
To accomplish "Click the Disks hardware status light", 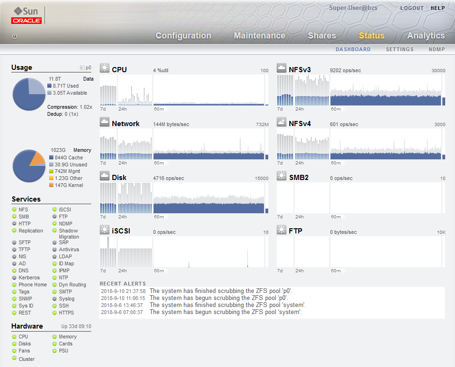I will click(x=14, y=344).
